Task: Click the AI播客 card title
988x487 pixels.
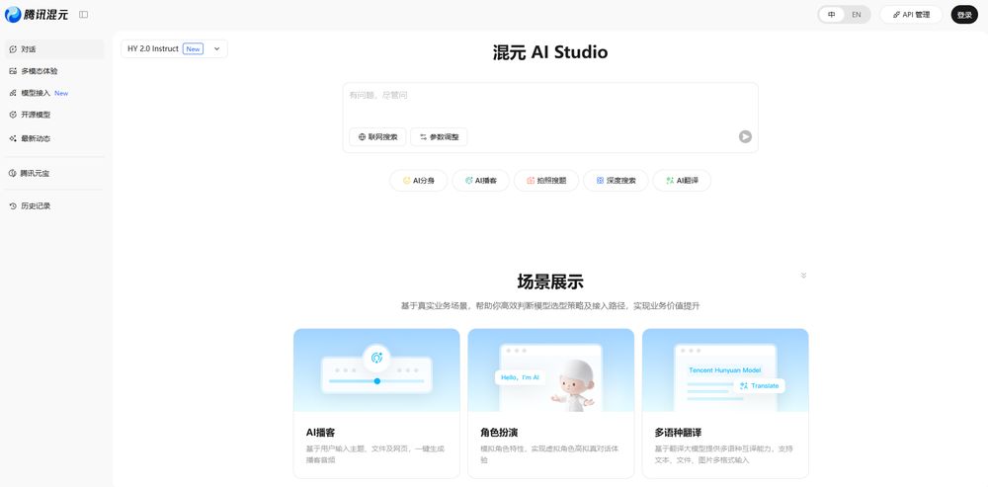Action: point(321,433)
